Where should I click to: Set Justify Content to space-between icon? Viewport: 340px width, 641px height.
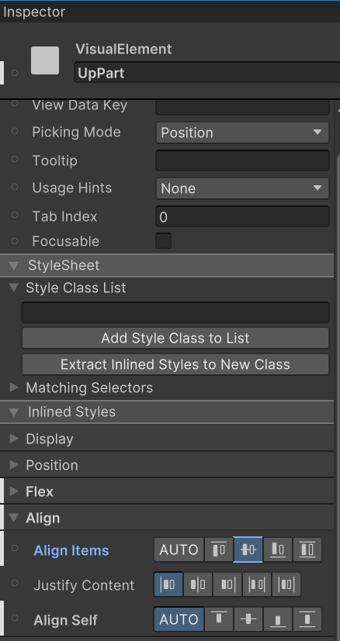point(257,584)
